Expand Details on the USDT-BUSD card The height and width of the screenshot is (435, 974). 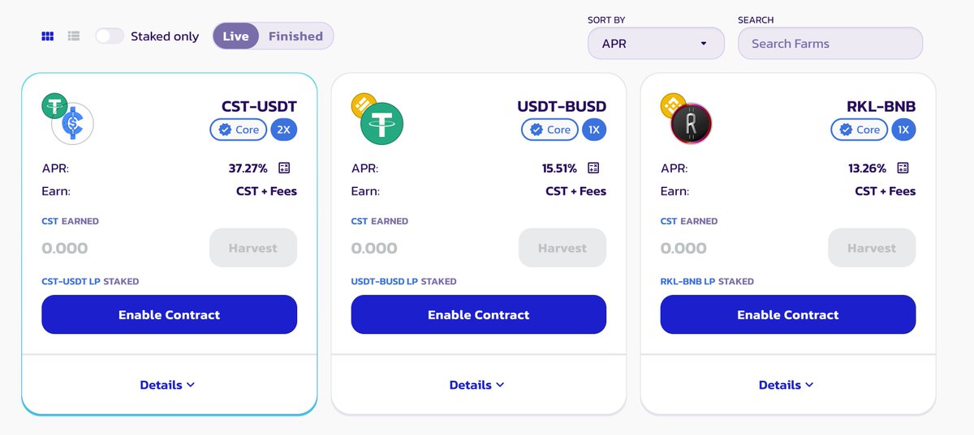pos(477,385)
